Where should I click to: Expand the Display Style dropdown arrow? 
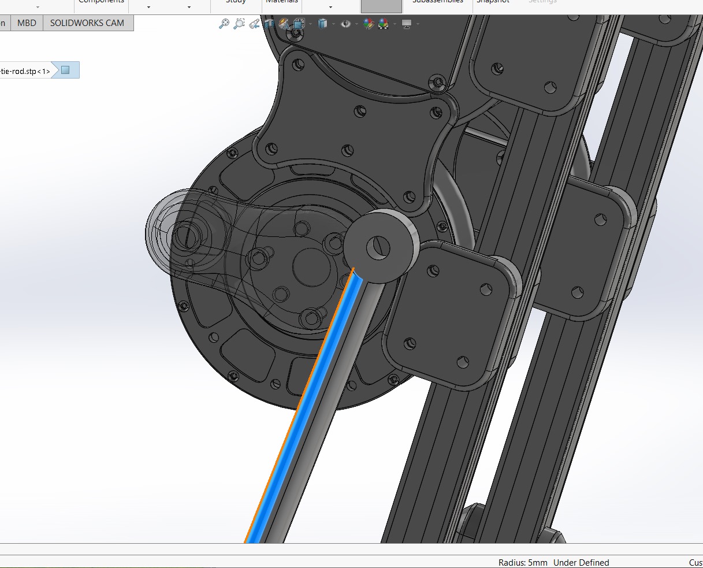pyautogui.click(x=333, y=24)
